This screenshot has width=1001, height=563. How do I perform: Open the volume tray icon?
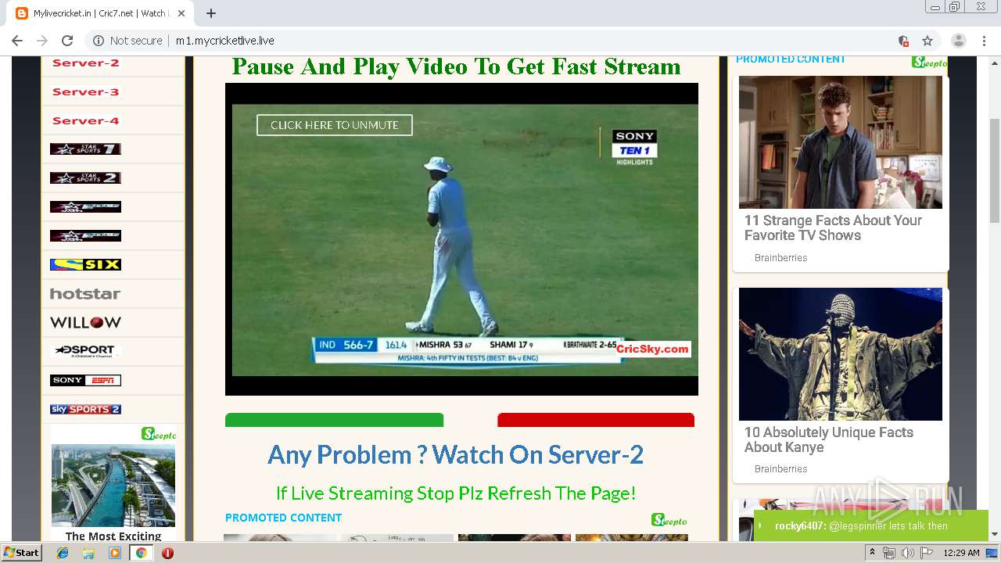(907, 553)
